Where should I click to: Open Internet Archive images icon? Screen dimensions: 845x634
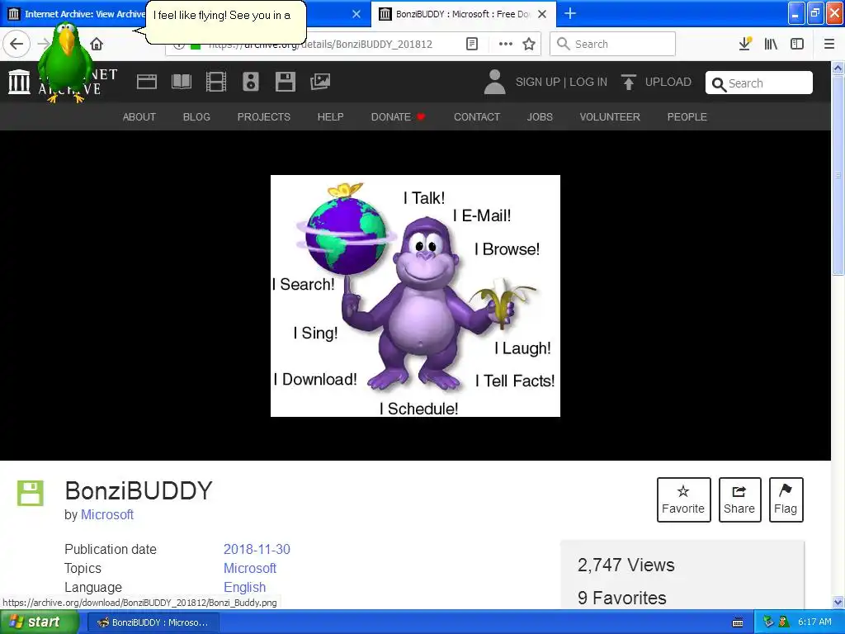coord(320,82)
